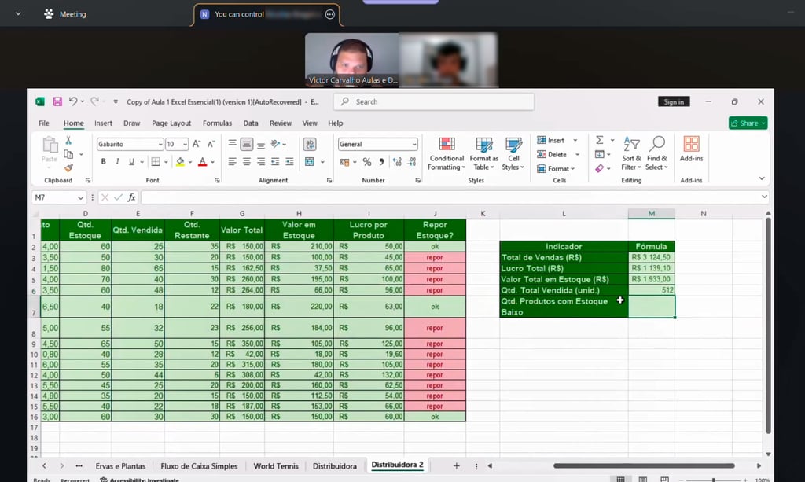Click the Add-ins icon

tap(692, 149)
